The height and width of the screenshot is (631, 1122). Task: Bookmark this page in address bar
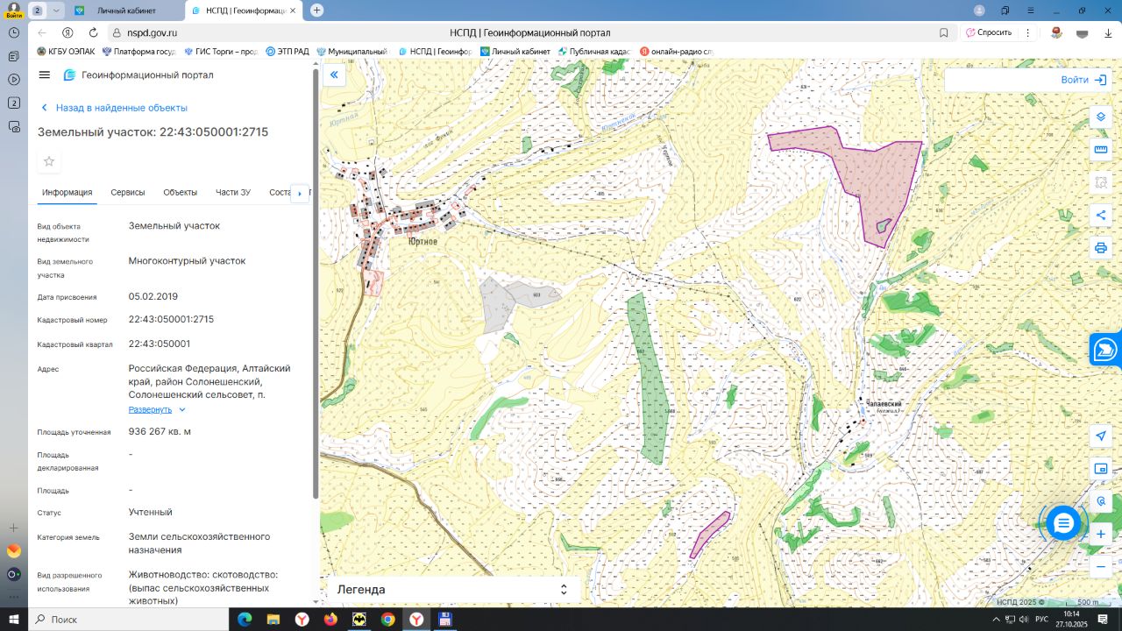[944, 32]
